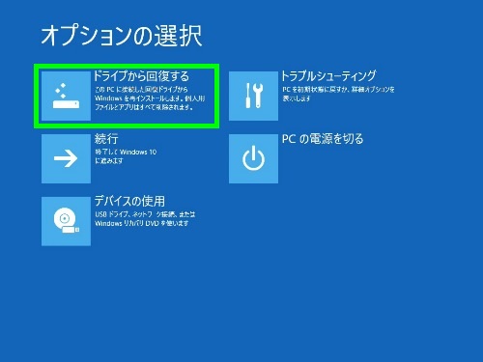483x362 pixels.
Task: Click the オプションの選択 heading
Action: click(x=122, y=36)
